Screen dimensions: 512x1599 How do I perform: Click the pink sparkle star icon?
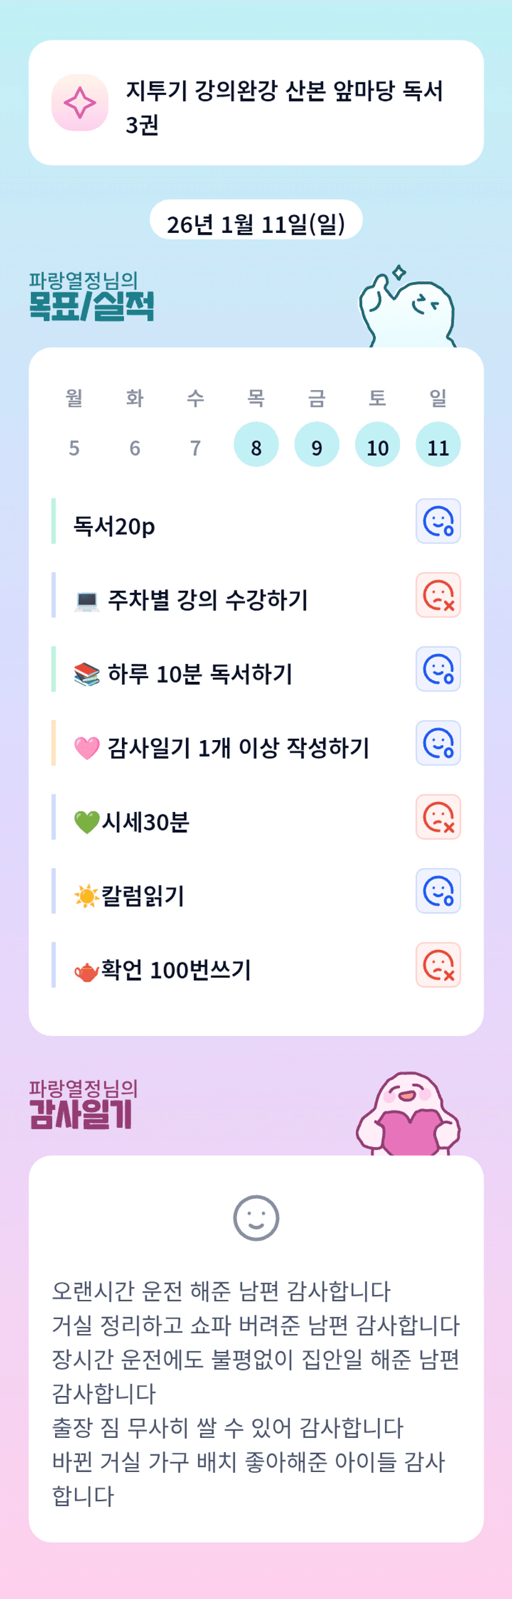pyautogui.click(x=79, y=102)
